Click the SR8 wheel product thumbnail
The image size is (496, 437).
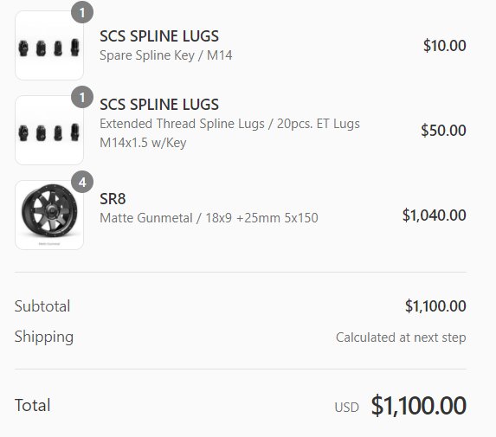(49, 215)
